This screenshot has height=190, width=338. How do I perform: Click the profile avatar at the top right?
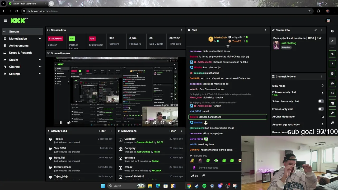pyautogui.click(x=328, y=21)
